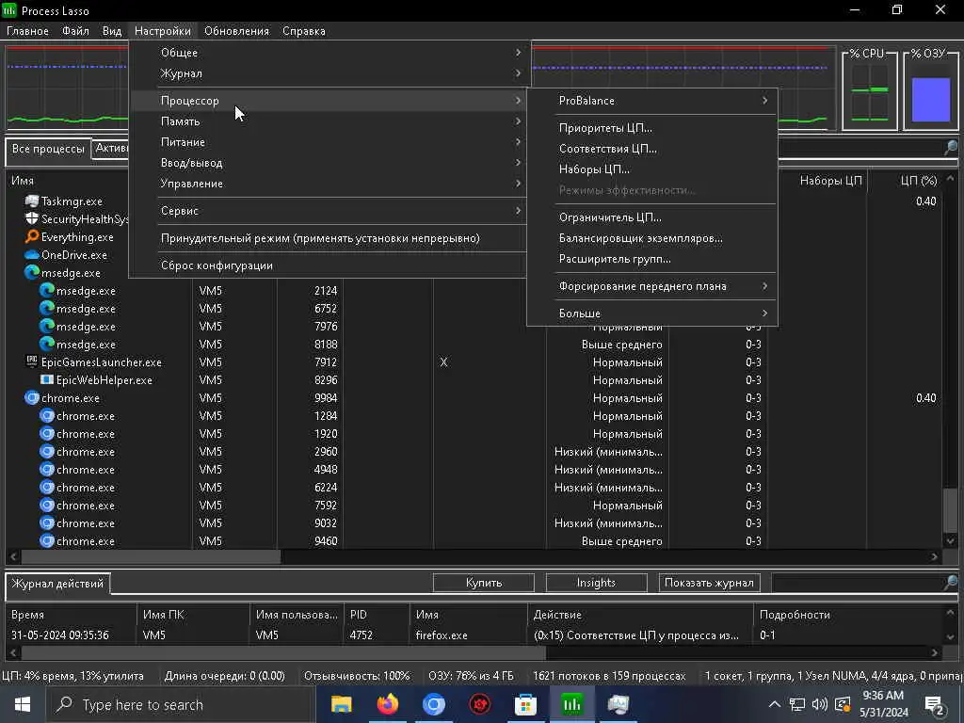Click the search icon in the action log filter
The width and height of the screenshot is (964, 723).
pos(951,582)
